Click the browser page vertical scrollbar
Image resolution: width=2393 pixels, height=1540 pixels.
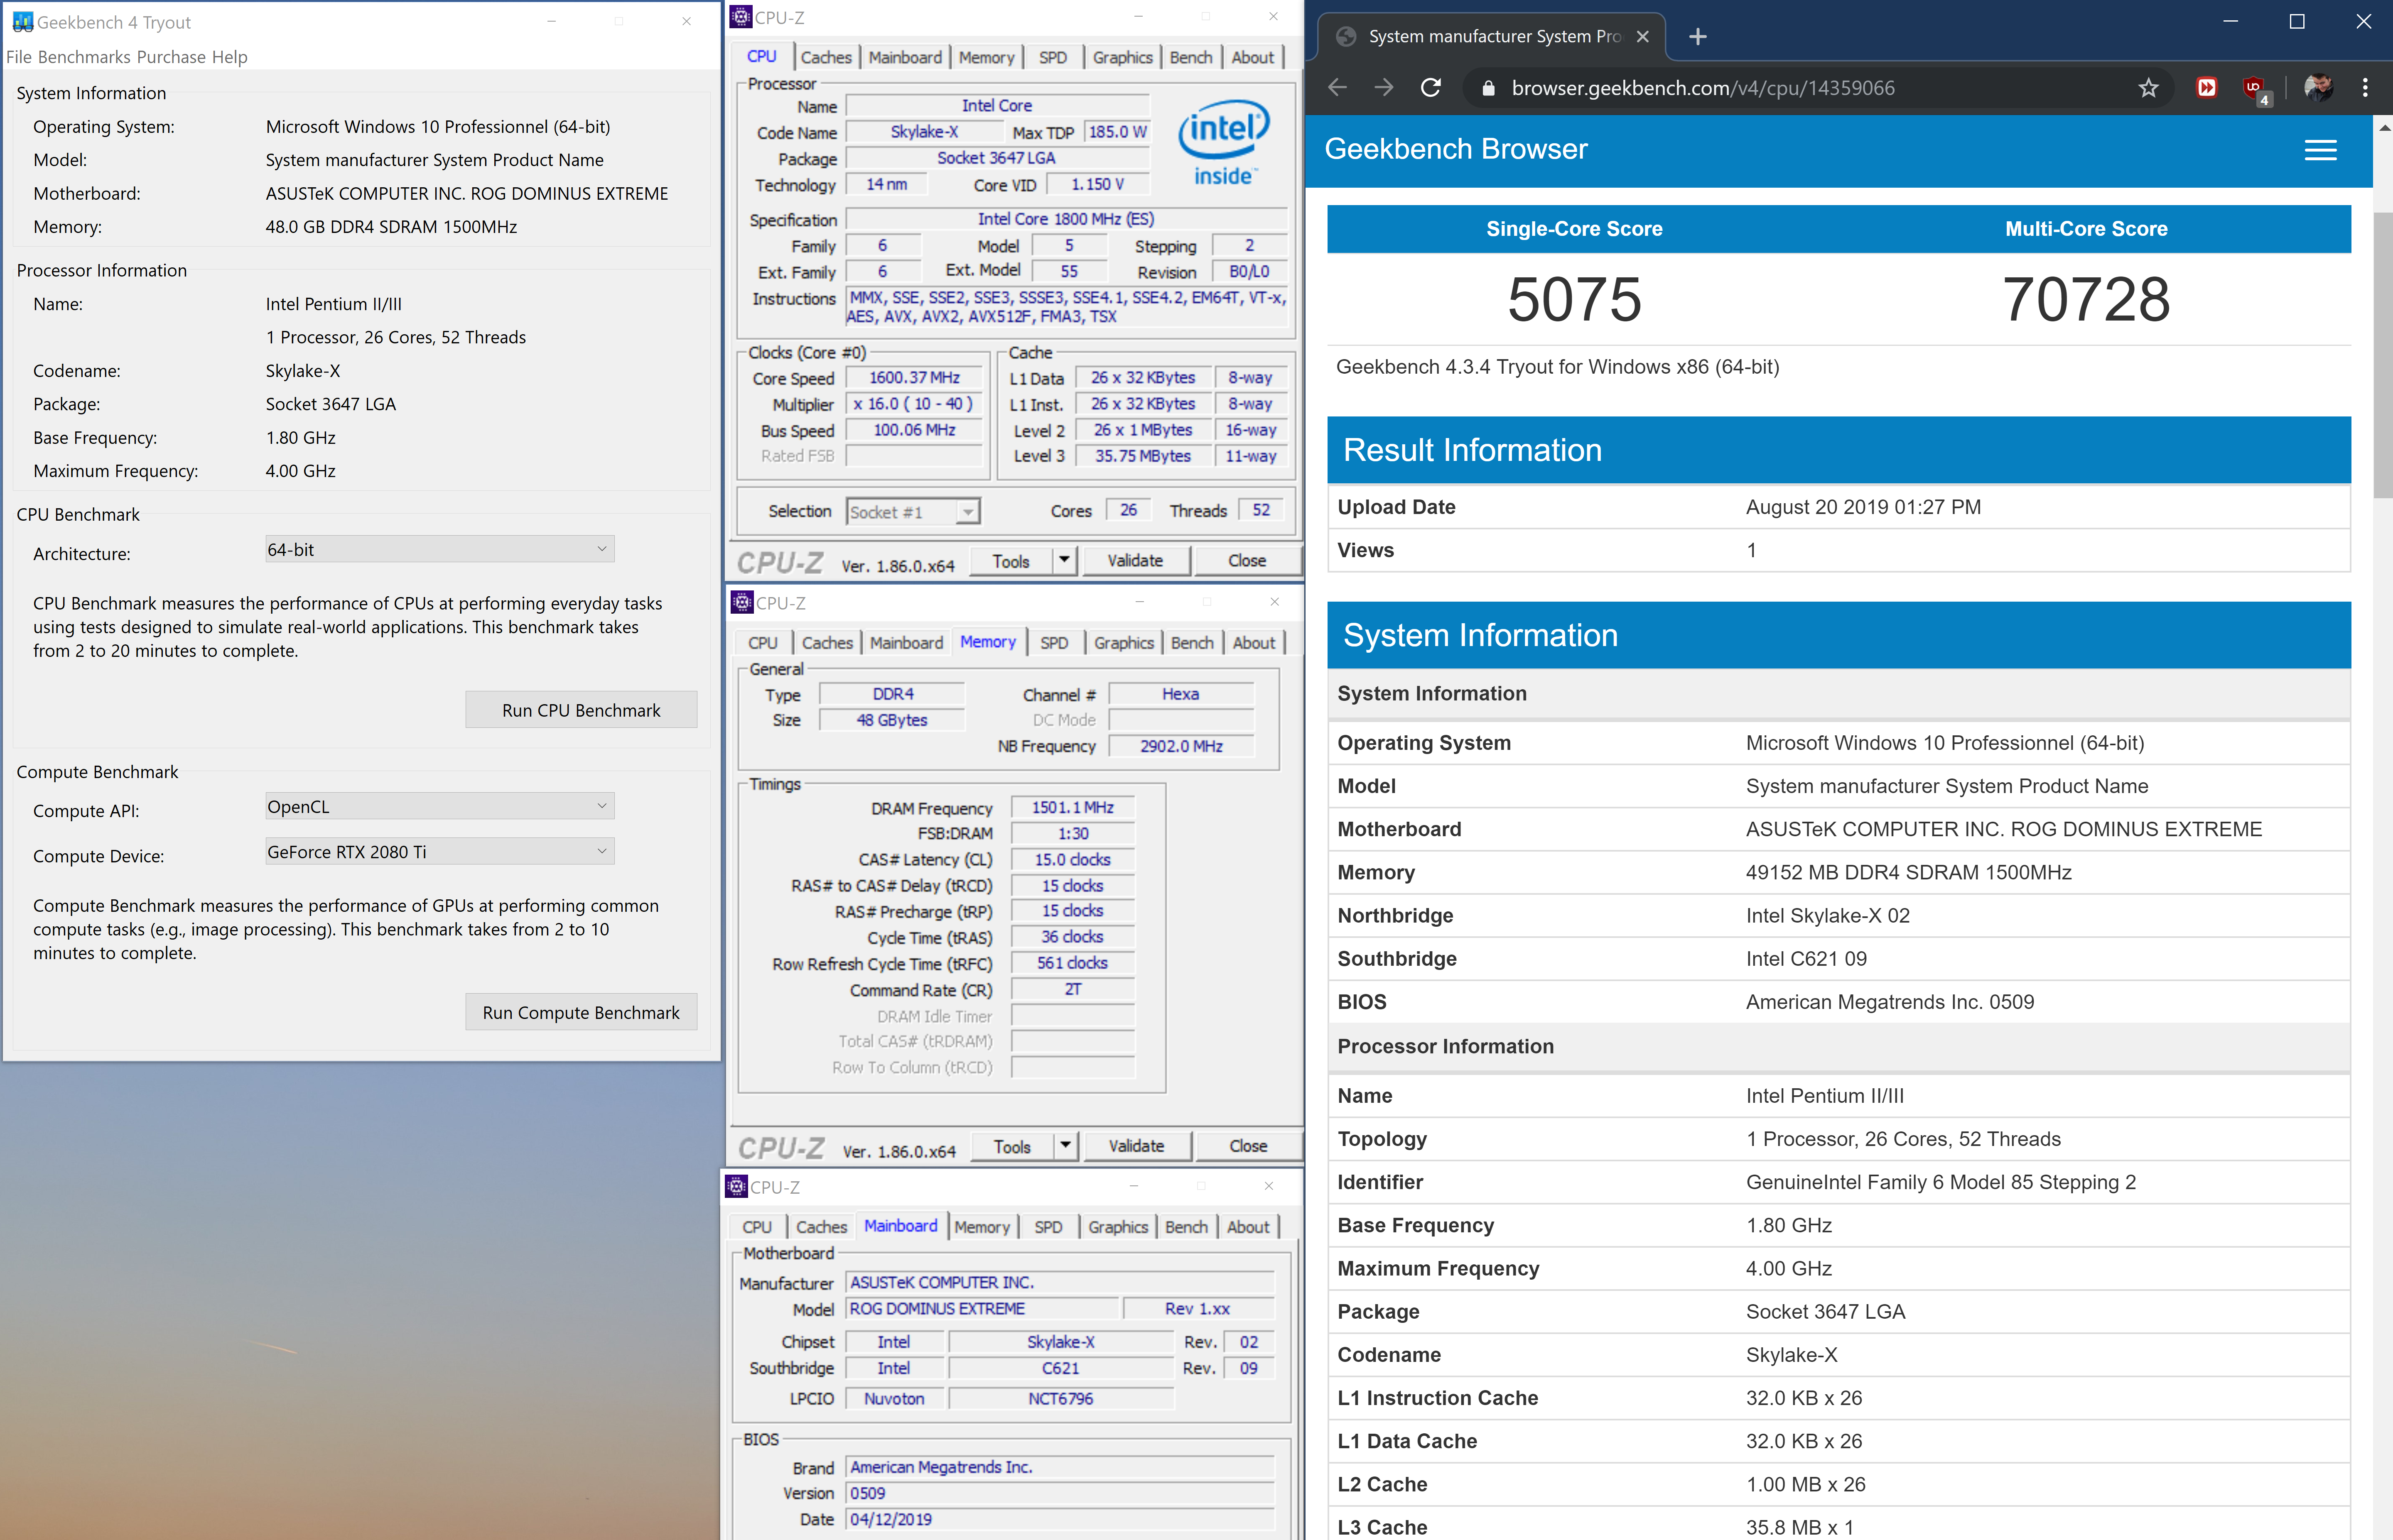click(2383, 355)
